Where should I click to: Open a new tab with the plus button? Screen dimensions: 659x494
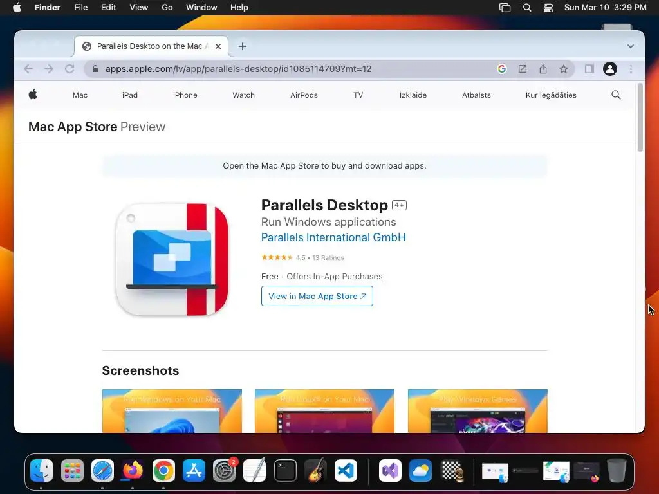point(243,46)
